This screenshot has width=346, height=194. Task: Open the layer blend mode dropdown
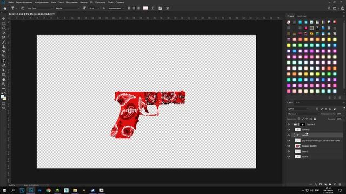[303, 114]
